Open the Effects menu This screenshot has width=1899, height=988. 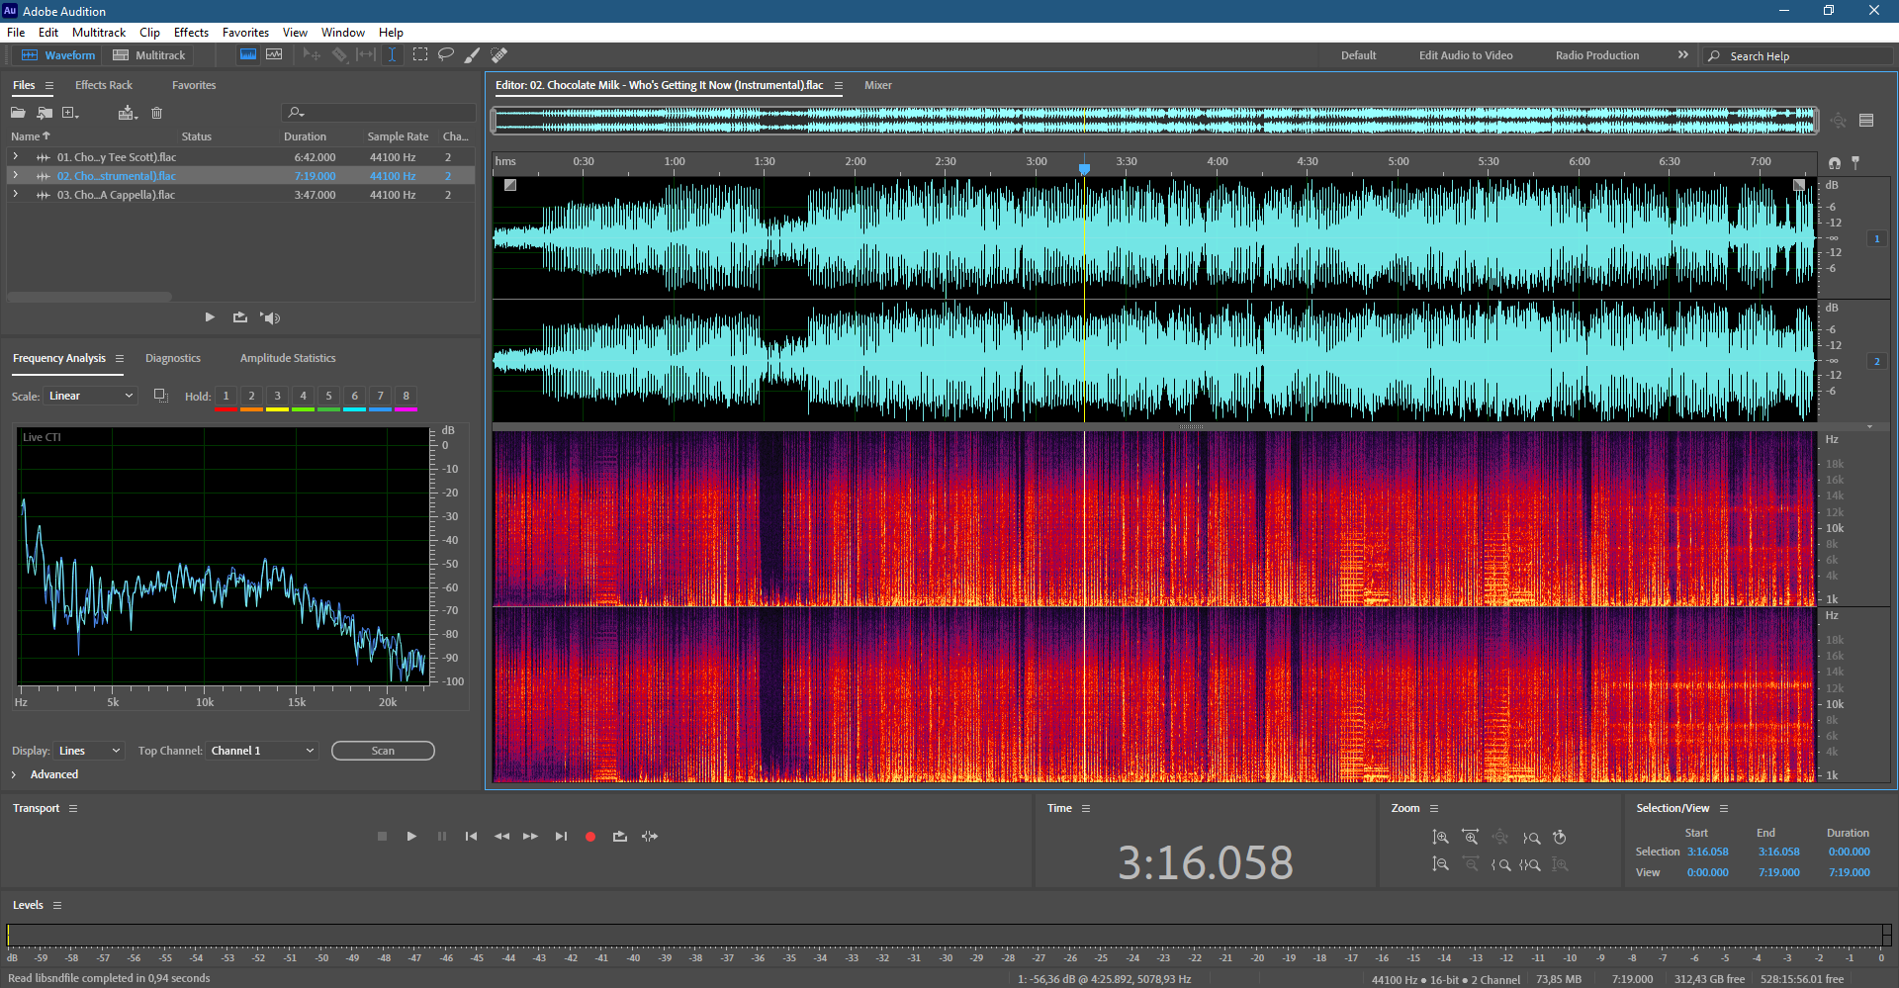tap(191, 33)
